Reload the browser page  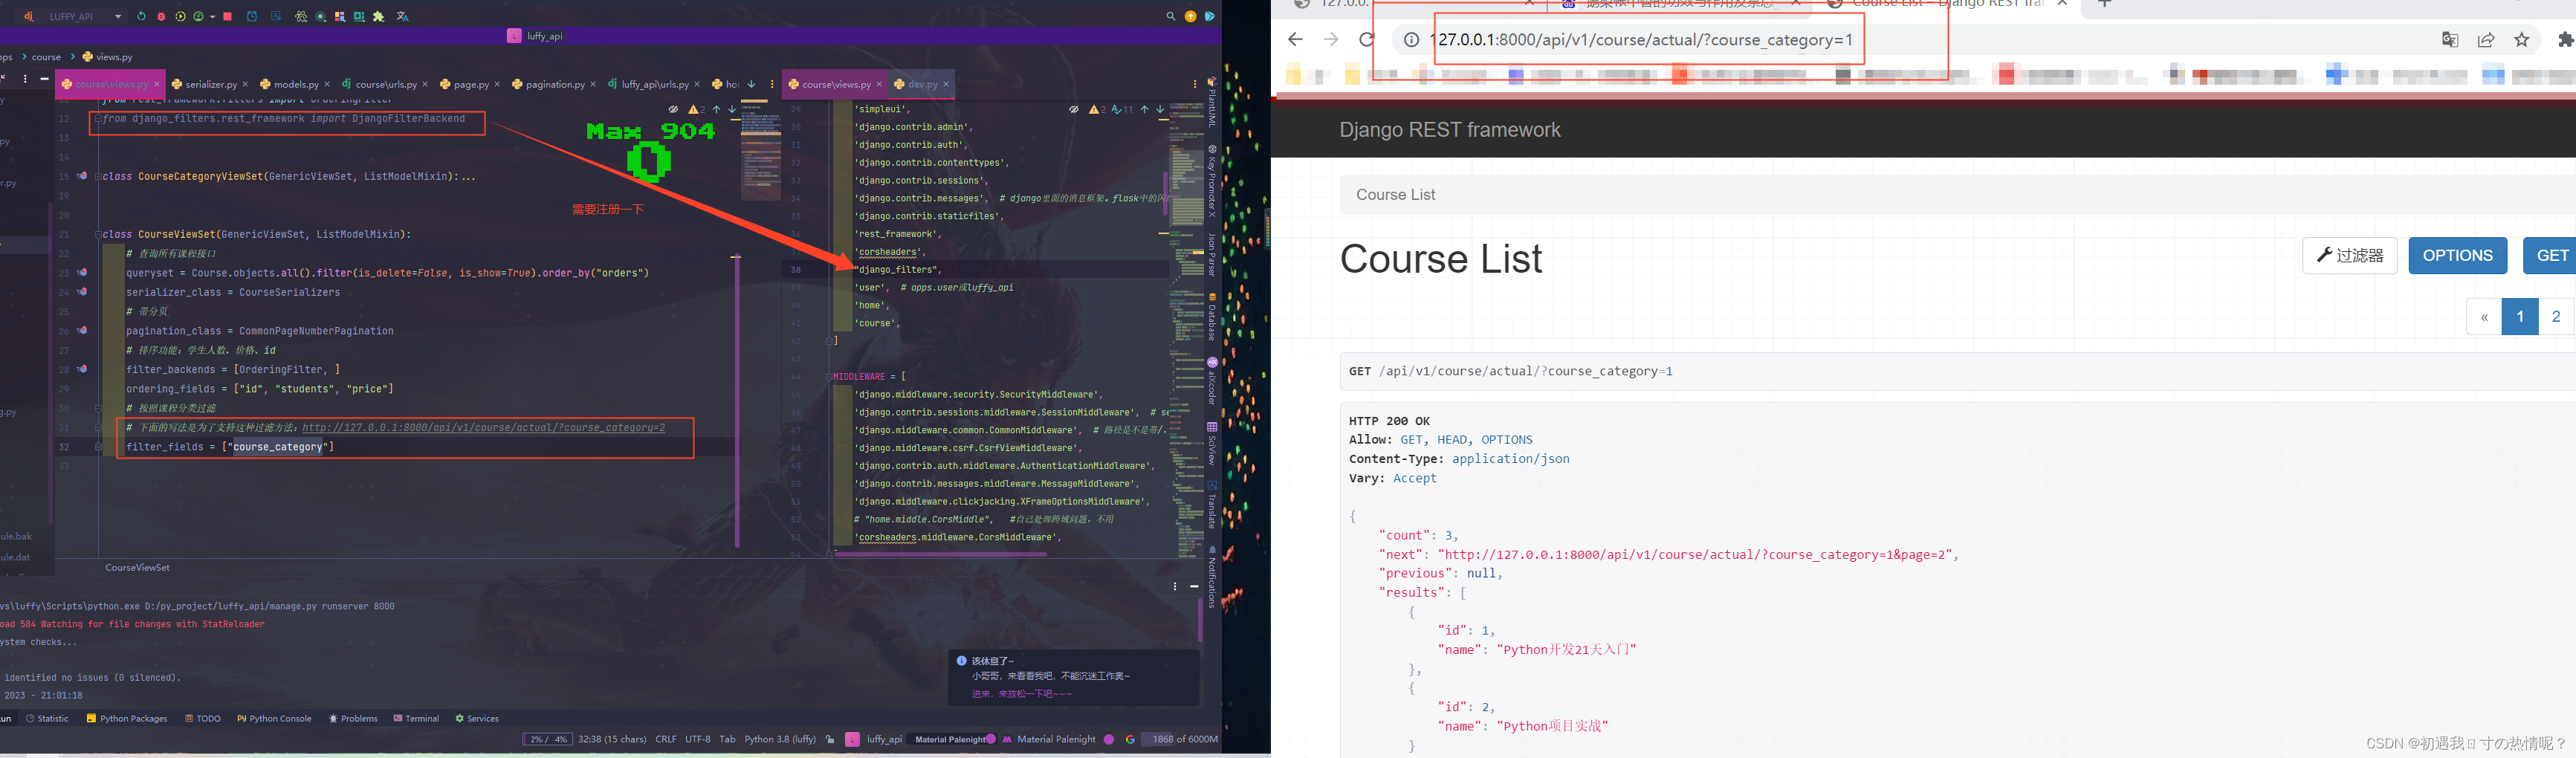coord(1366,40)
